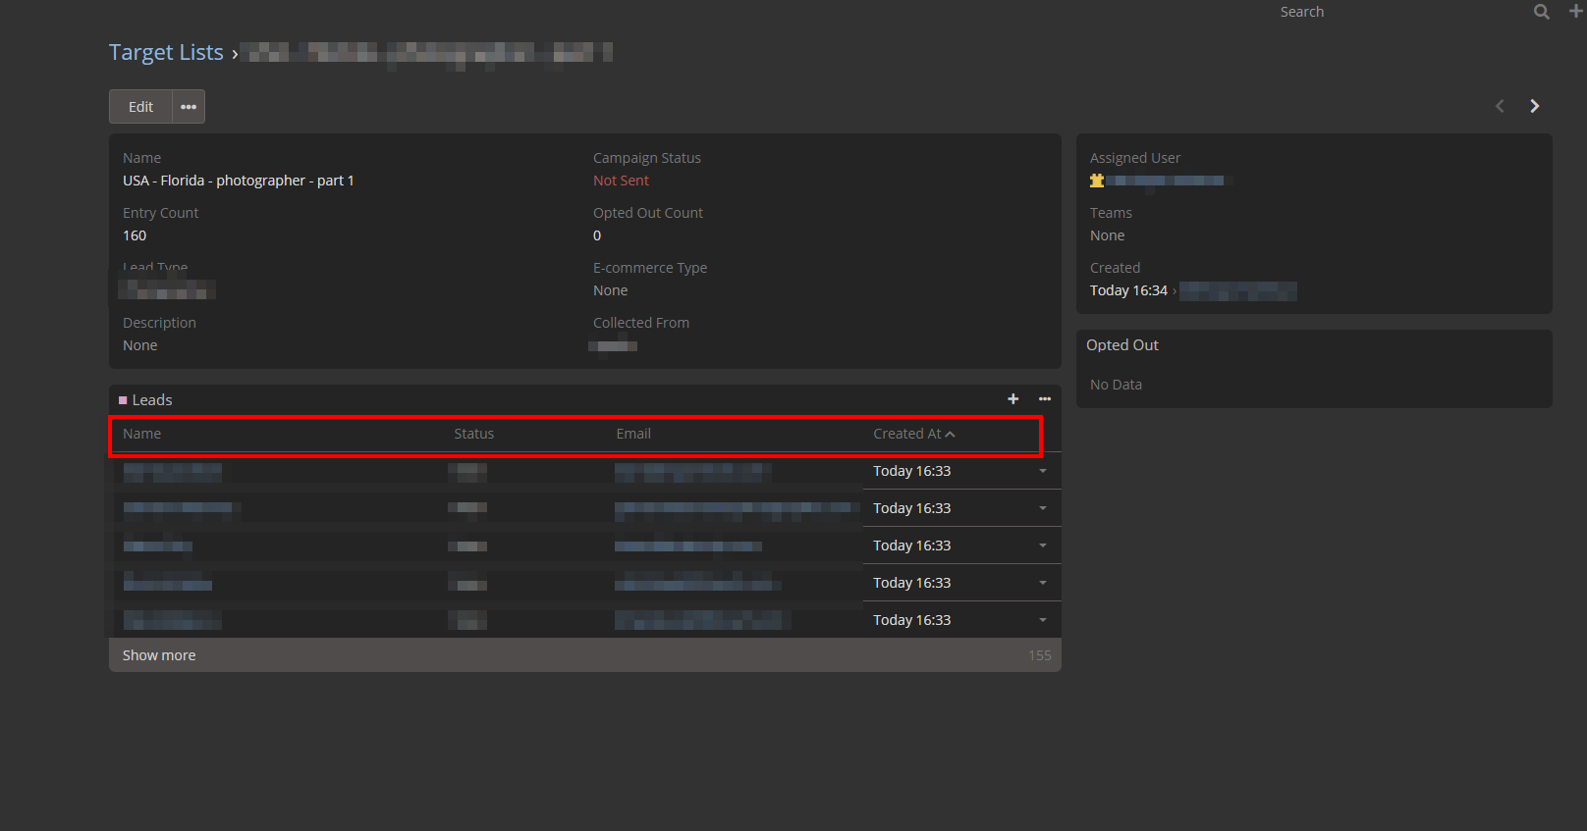The image size is (1587, 831).
Task: Click the pink Leads panel square icon
Action: tap(123, 400)
